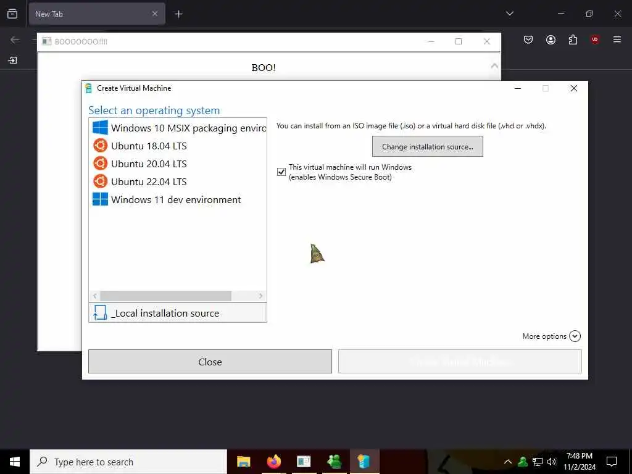Open File Explorer from taskbar

(243, 462)
